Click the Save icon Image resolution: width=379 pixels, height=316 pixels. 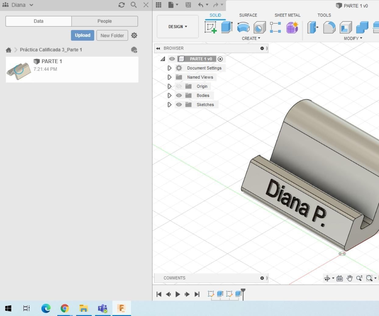188,5
